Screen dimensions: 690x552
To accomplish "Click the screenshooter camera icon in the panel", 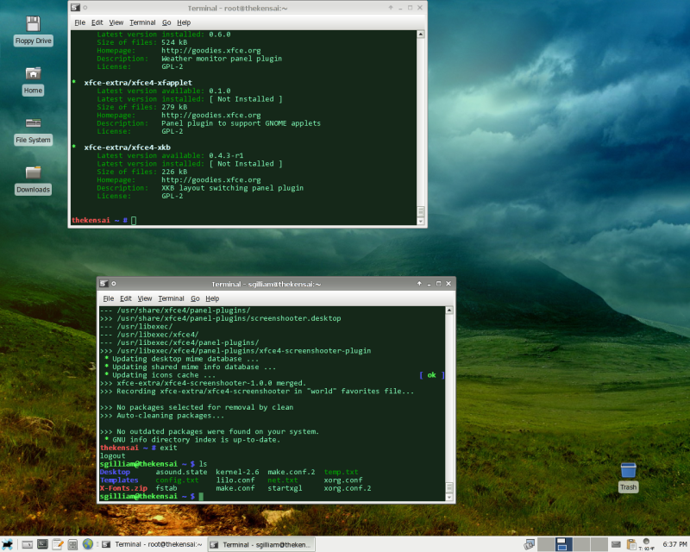I will pos(529,544).
